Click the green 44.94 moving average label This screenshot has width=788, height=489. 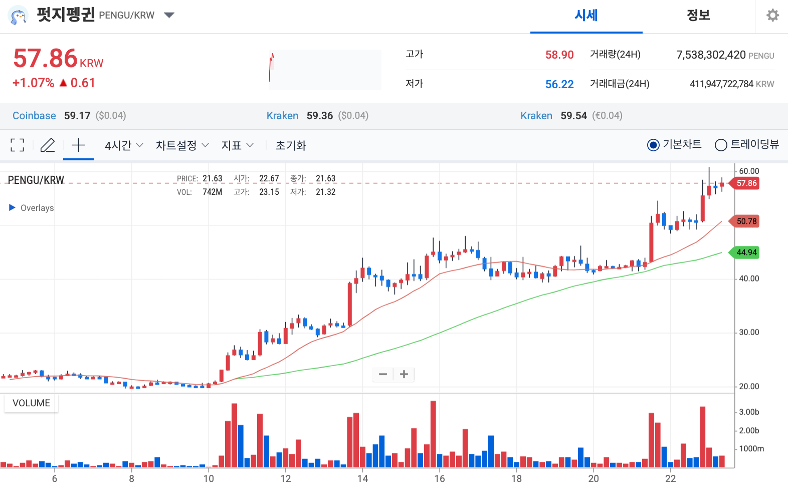pos(744,253)
